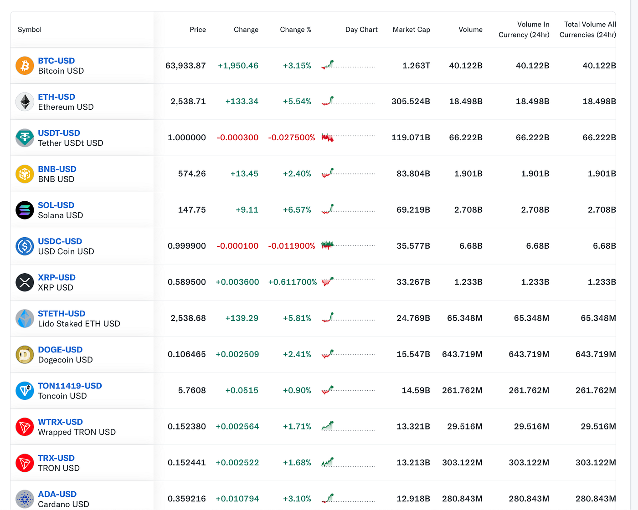The width and height of the screenshot is (638, 510).
Task: Sort by the Volume column header
Action: click(470, 30)
